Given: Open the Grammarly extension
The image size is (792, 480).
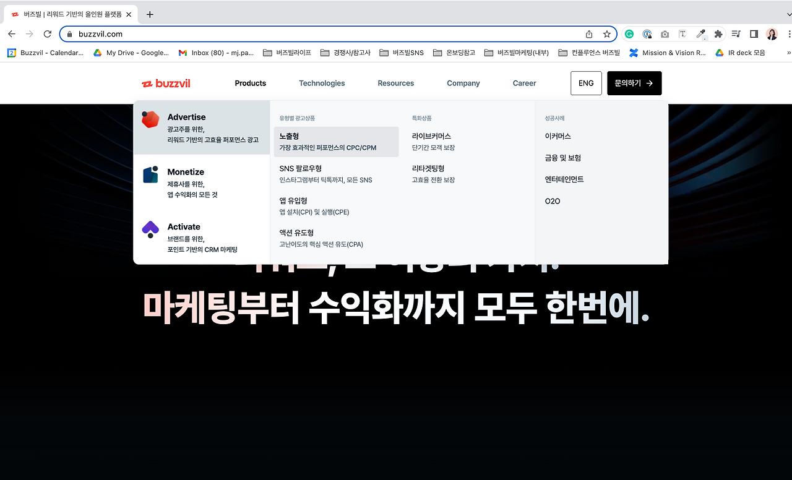Looking at the screenshot, I should coord(629,35).
